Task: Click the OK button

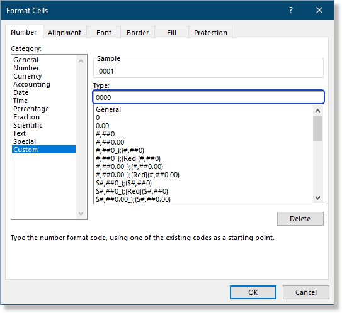Action: (253, 292)
